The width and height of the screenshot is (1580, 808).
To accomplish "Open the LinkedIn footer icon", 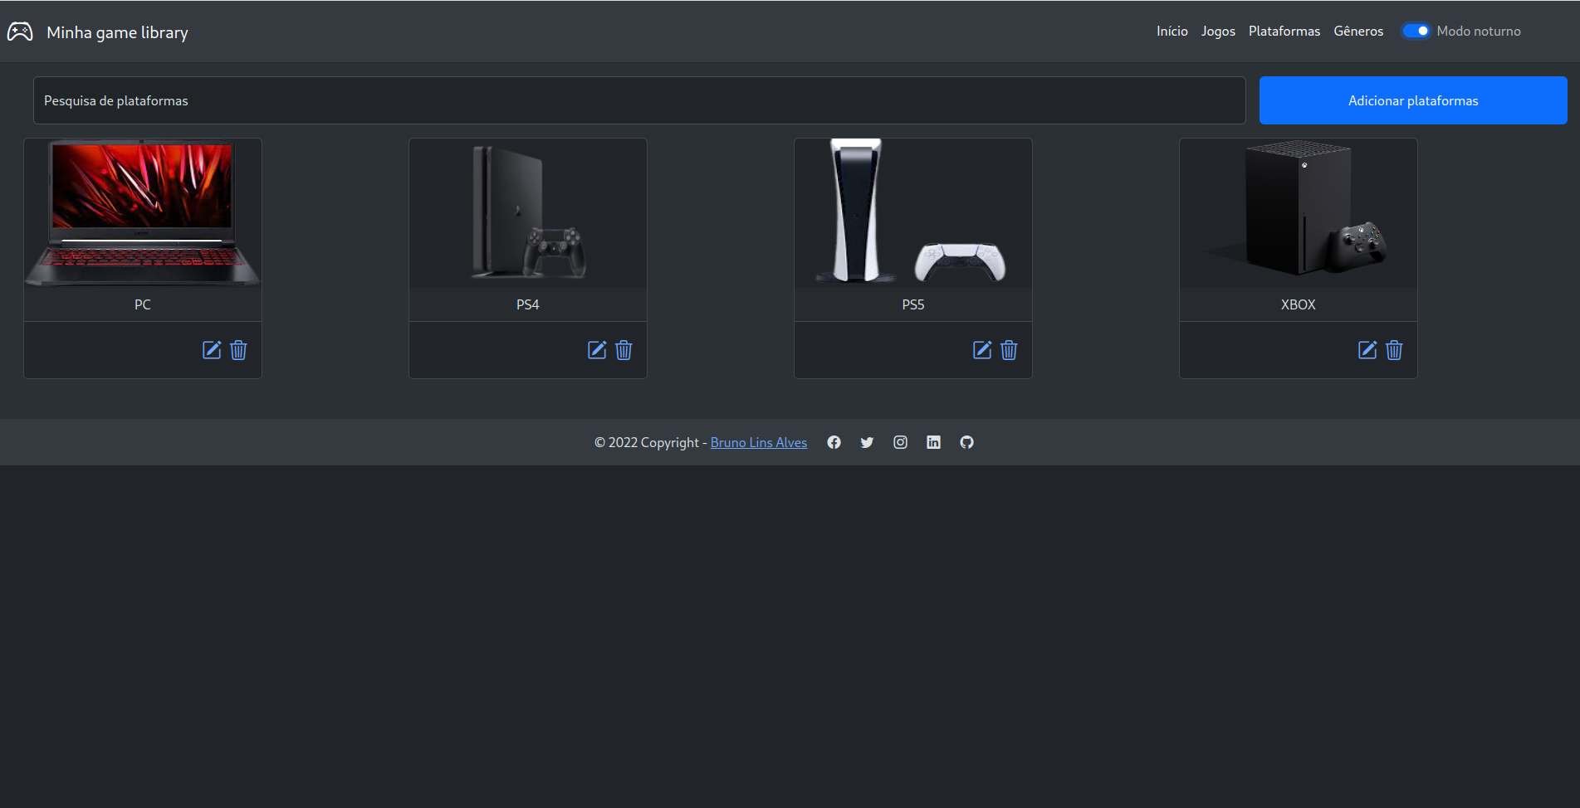I will coord(933,442).
